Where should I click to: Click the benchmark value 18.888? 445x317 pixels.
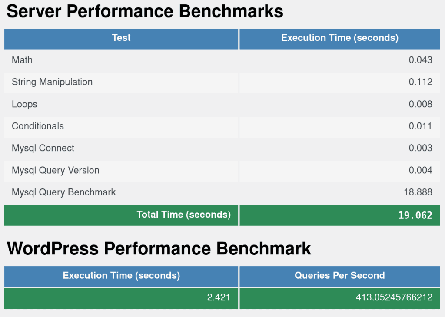coord(418,192)
